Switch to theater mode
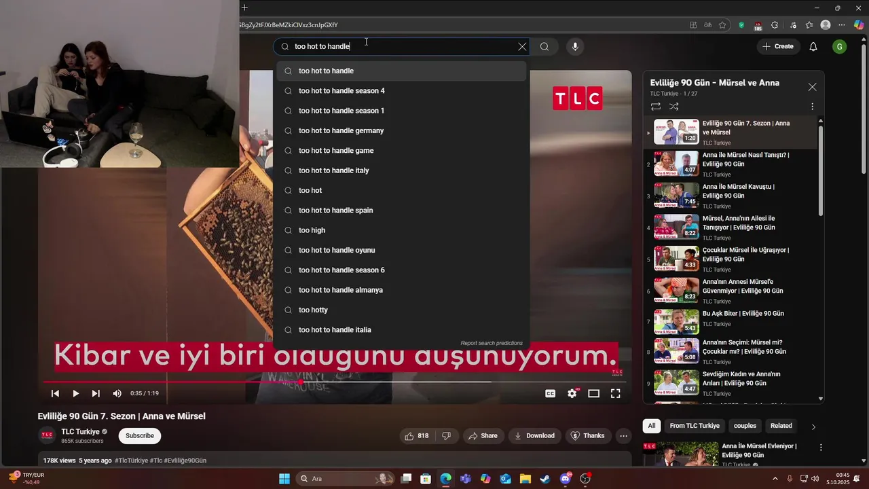 tap(594, 393)
